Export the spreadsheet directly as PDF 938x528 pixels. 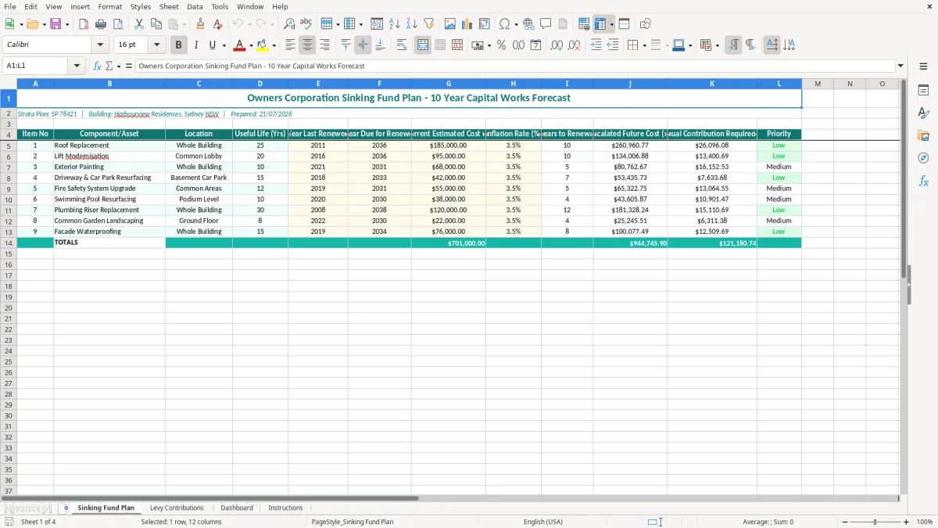pyautogui.click(x=84, y=24)
